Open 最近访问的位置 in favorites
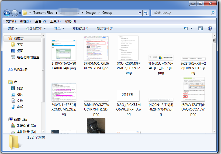 [x=28, y=57]
